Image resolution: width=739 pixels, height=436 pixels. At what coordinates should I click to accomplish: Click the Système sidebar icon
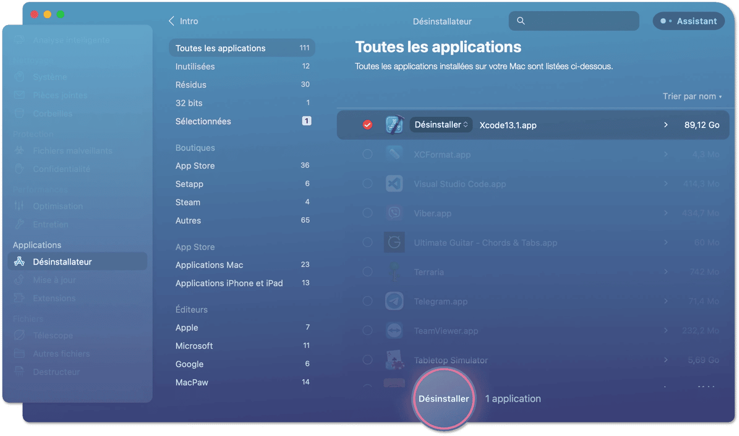point(19,77)
